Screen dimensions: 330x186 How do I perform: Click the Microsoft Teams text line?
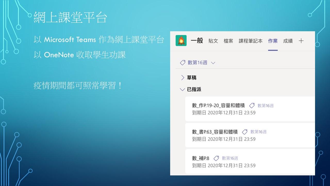(x=99, y=40)
